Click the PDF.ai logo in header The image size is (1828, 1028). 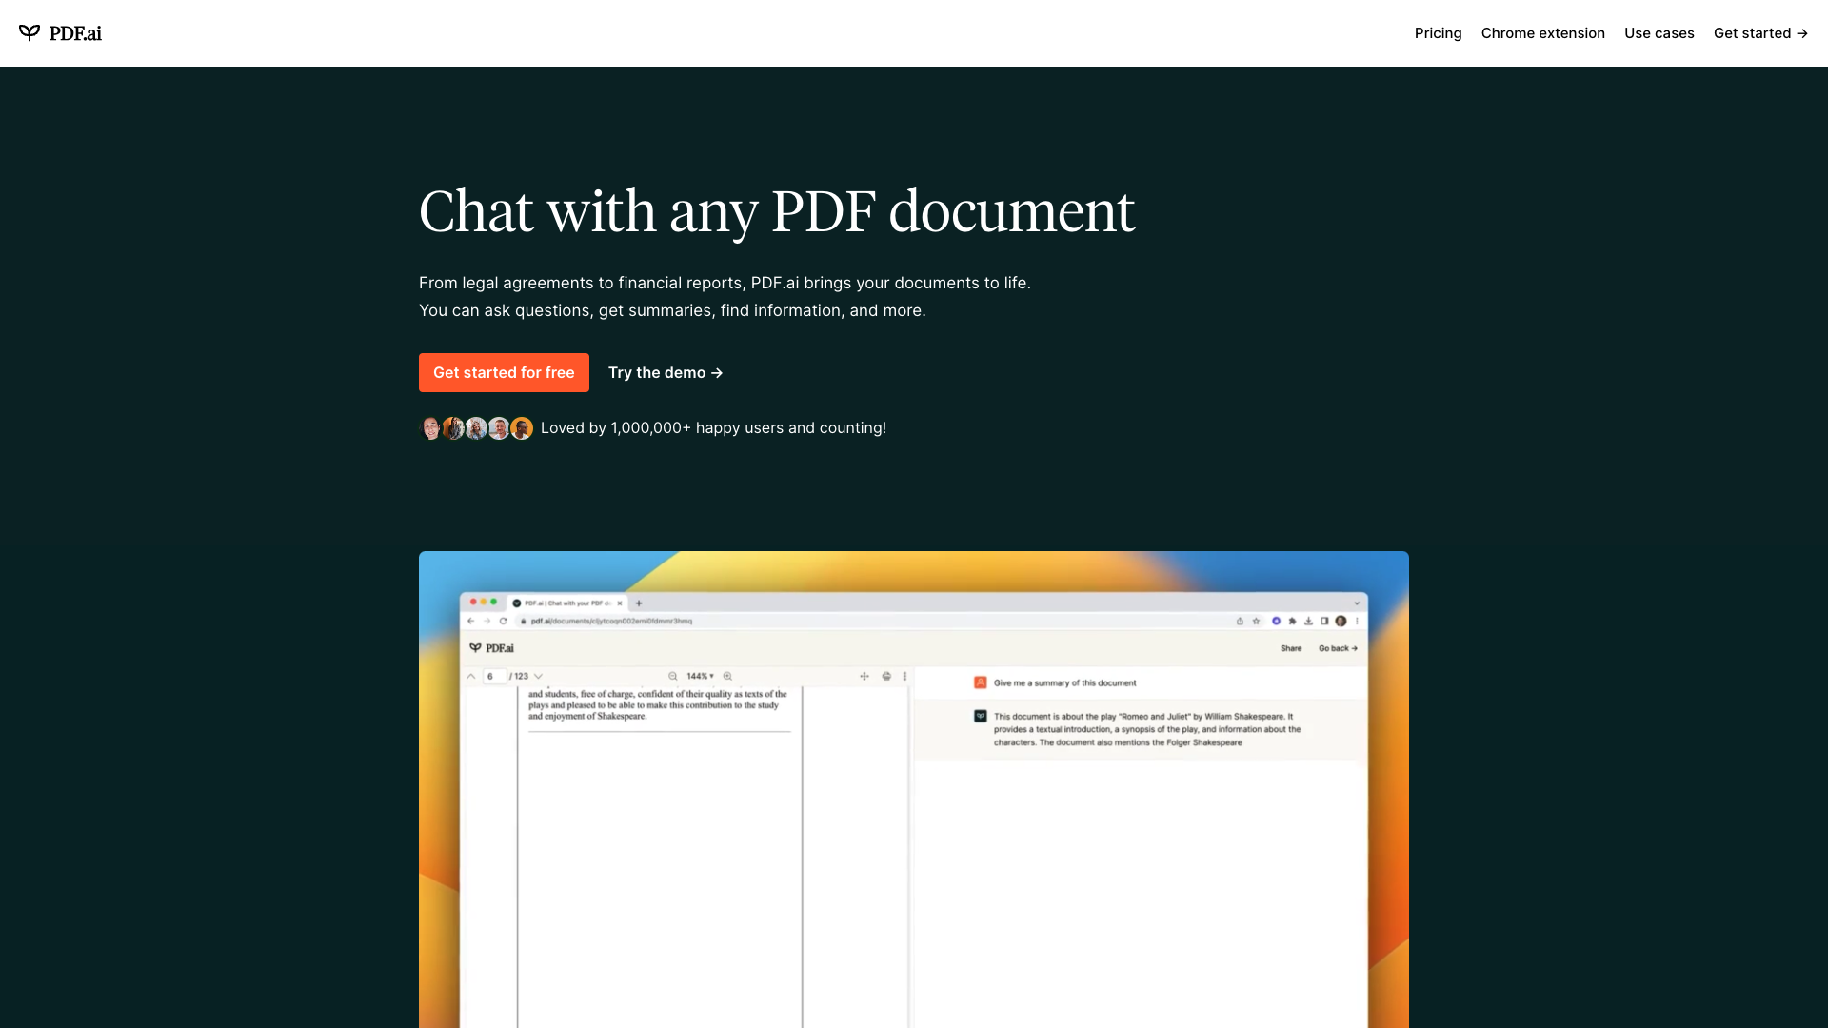(x=60, y=33)
